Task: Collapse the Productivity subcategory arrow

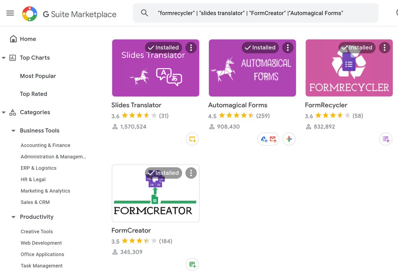Action: pos(13,217)
